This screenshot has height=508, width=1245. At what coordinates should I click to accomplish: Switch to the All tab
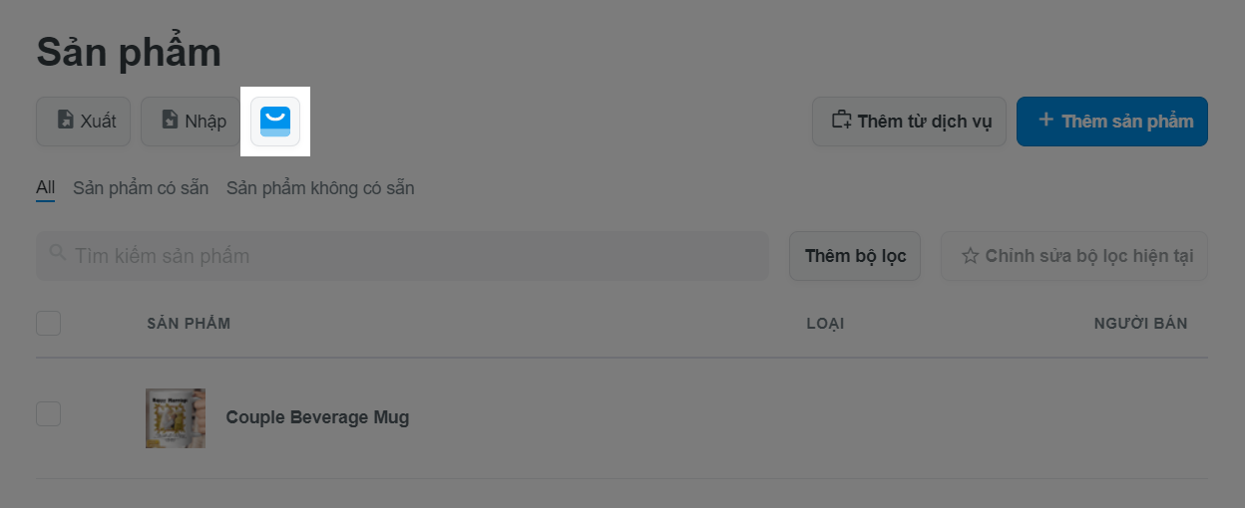(45, 188)
